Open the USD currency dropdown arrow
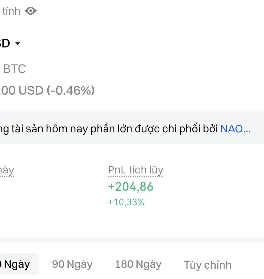The image size is (264, 279). click(18, 44)
